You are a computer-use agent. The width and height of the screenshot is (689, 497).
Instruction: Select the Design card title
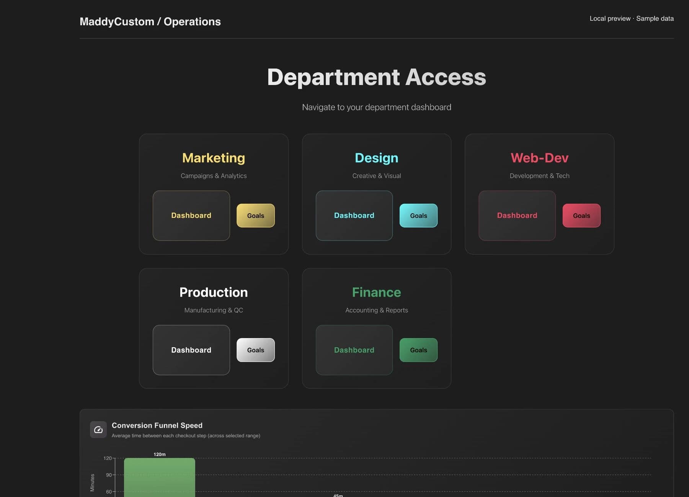tap(377, 158)
